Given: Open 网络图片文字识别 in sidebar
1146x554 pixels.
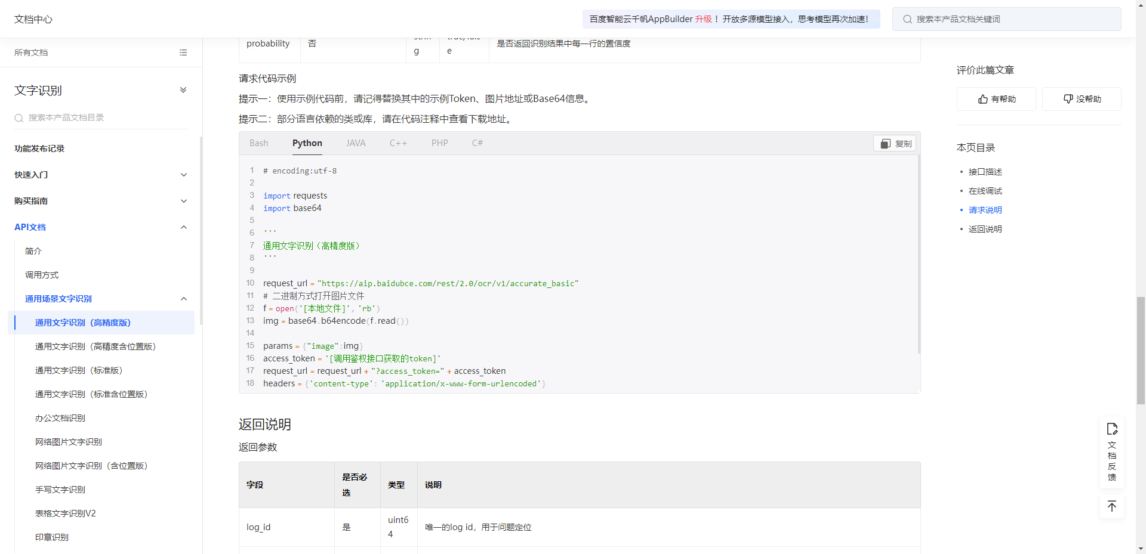Looking at the screenshot, I should pos(69,442).
